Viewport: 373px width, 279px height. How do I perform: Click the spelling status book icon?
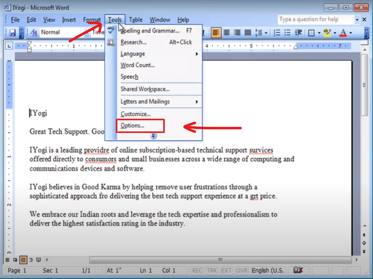298,270
